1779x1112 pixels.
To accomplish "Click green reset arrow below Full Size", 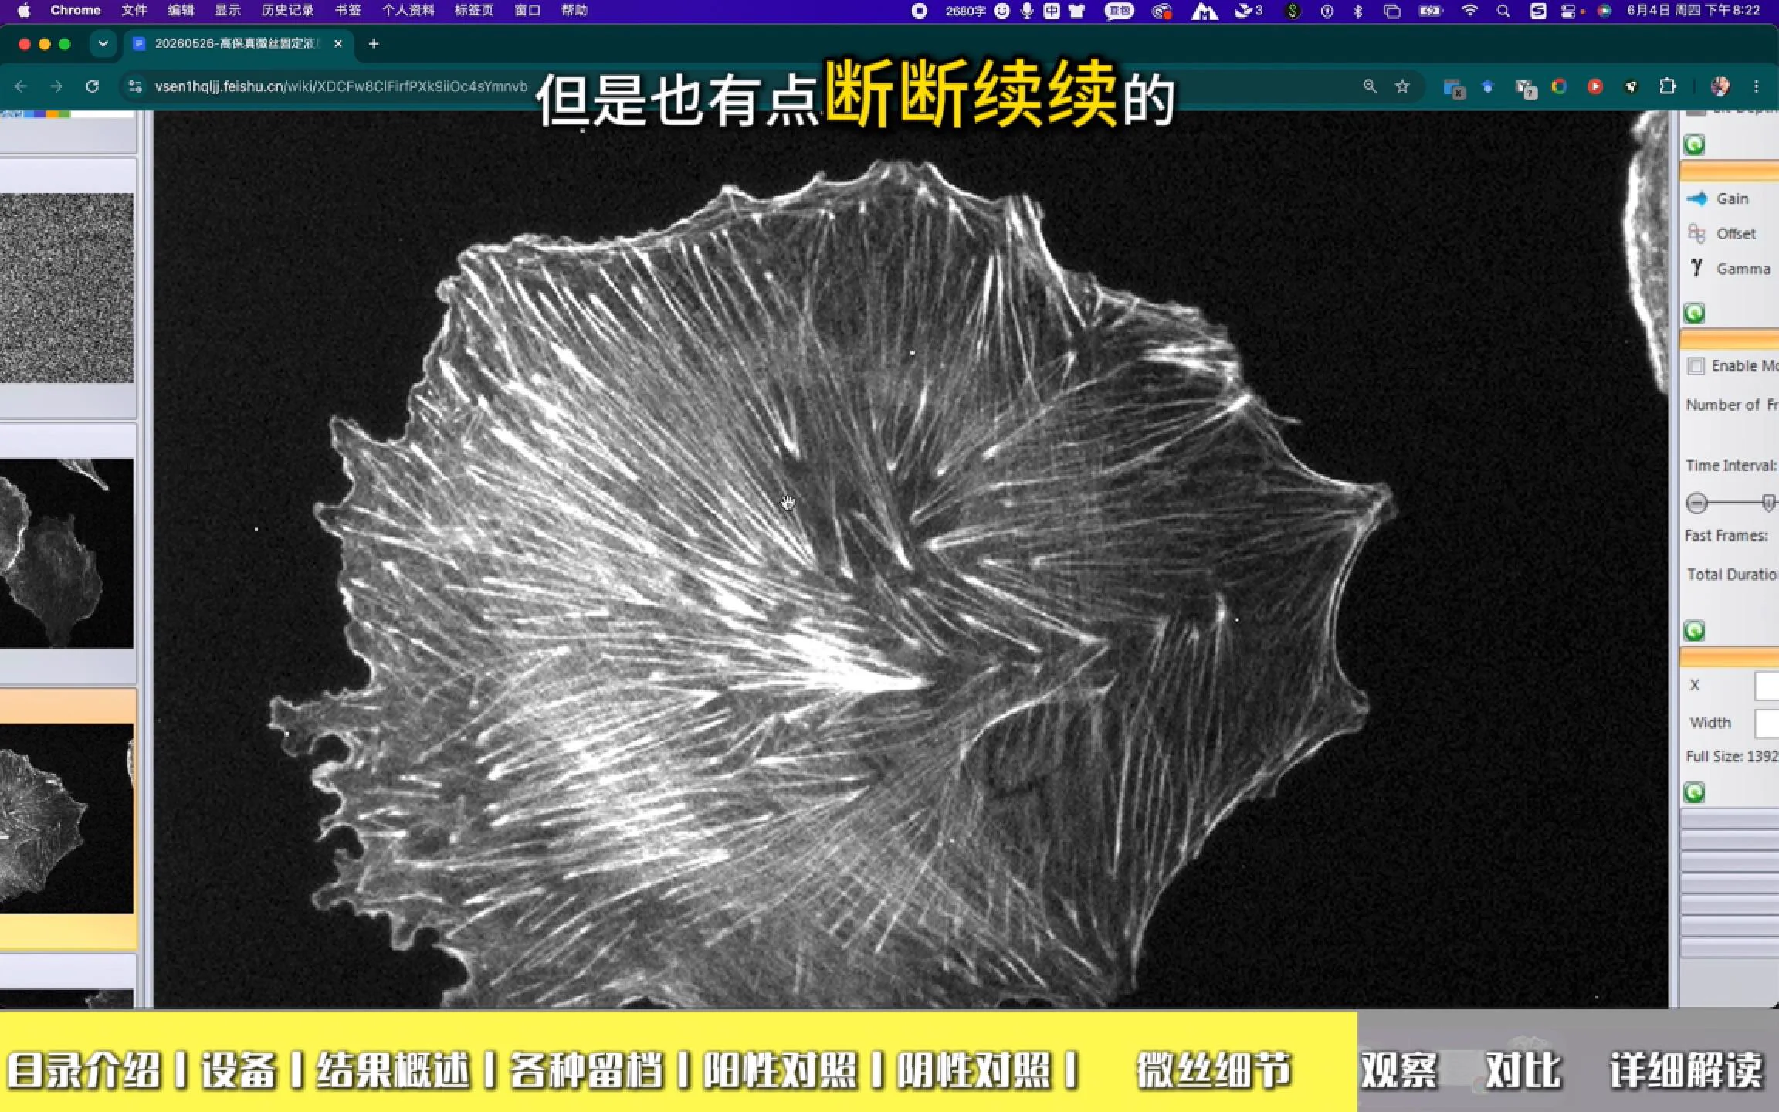I will [x=1694, y=792].
